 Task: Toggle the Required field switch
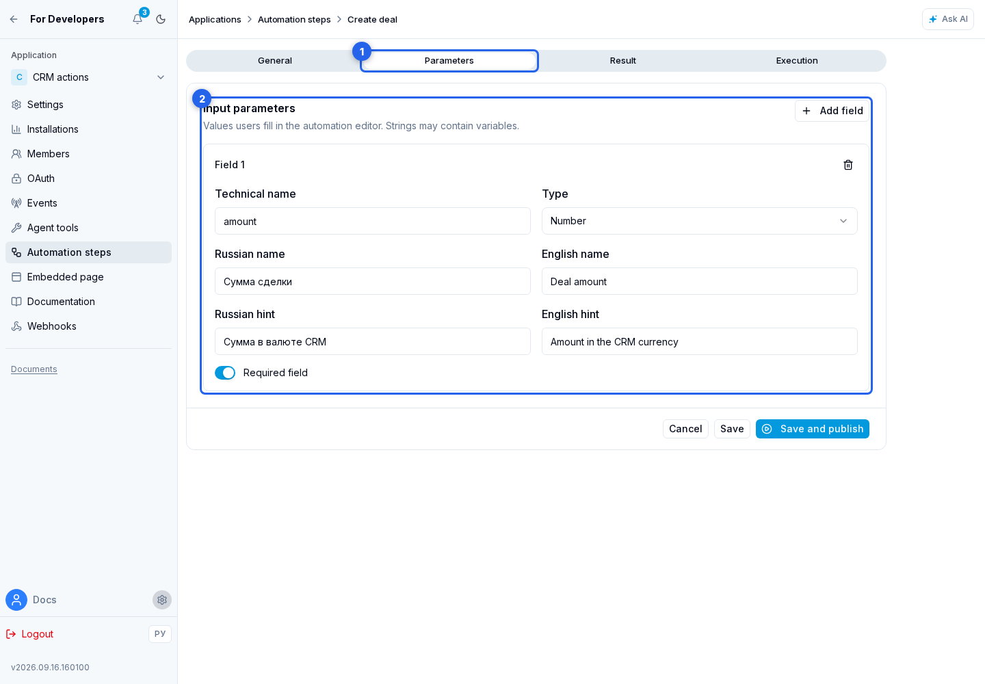(225, 373)
